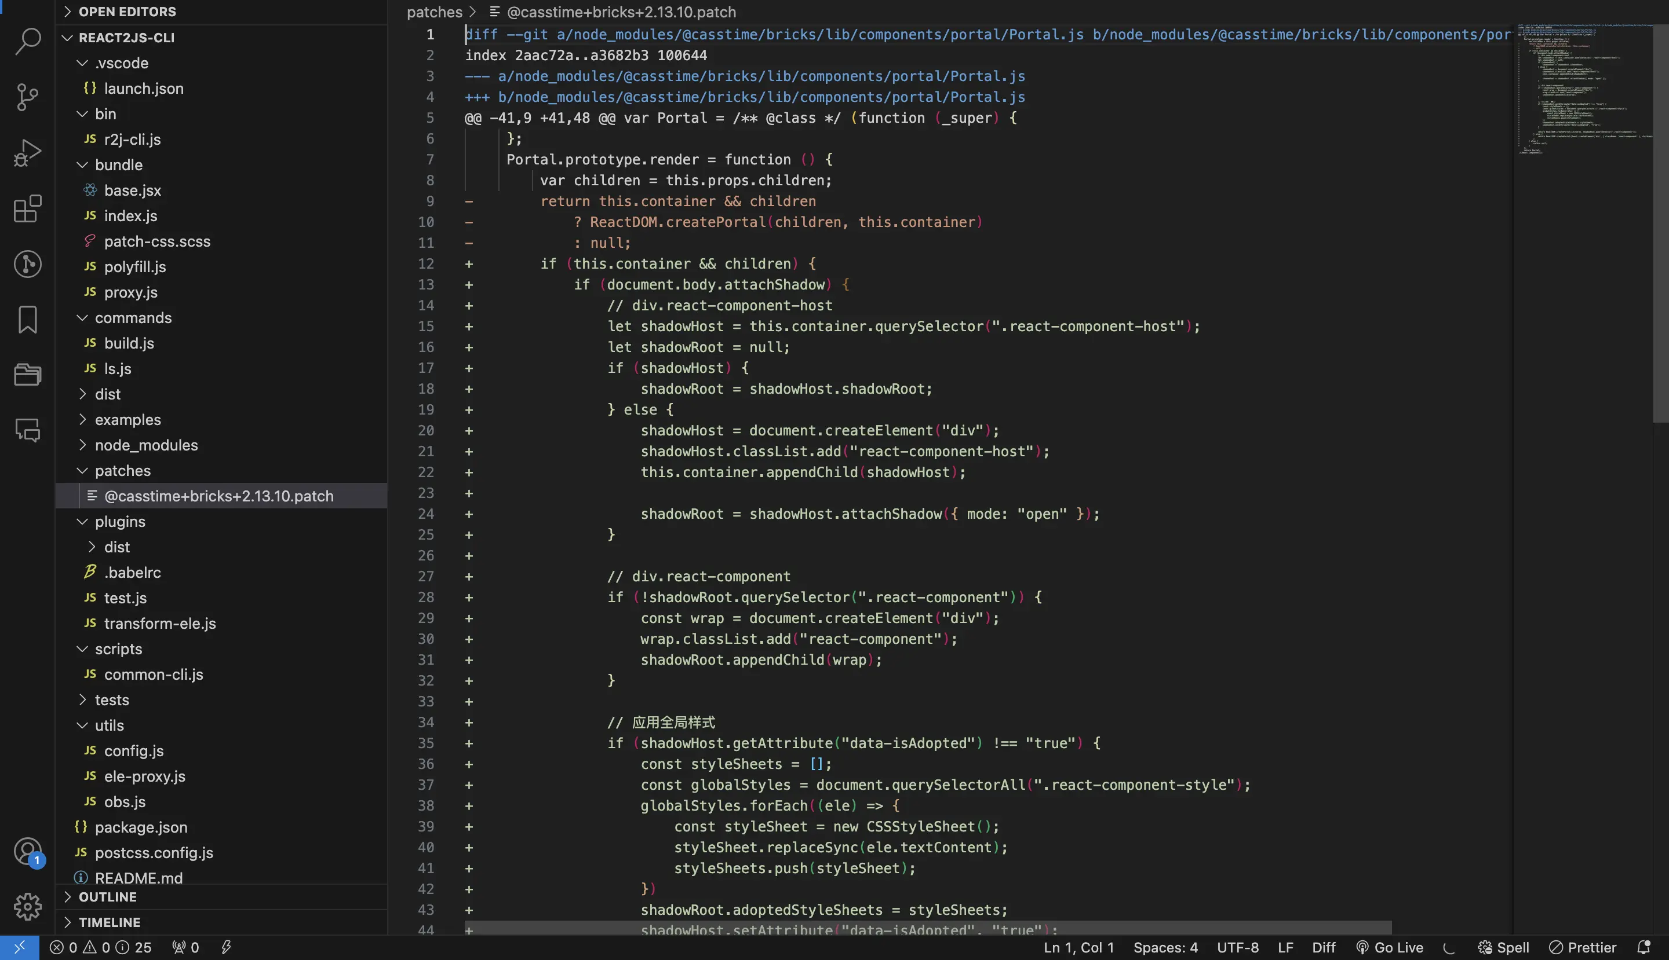Open the Extensions view

[x=27, y=209]
